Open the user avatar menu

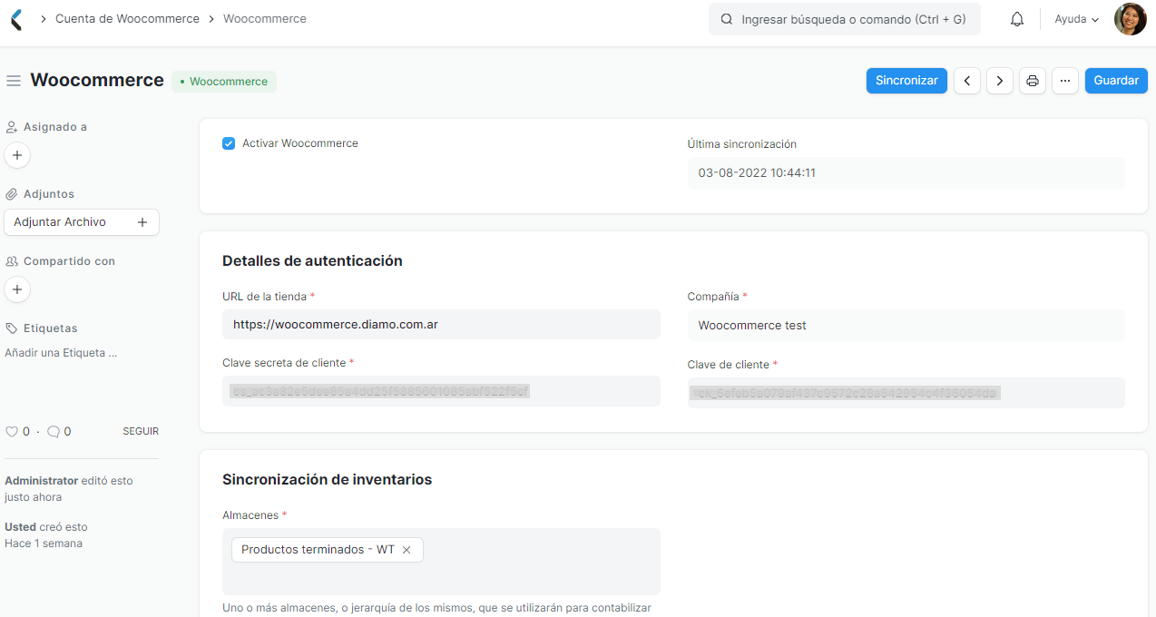[1131, 19]
